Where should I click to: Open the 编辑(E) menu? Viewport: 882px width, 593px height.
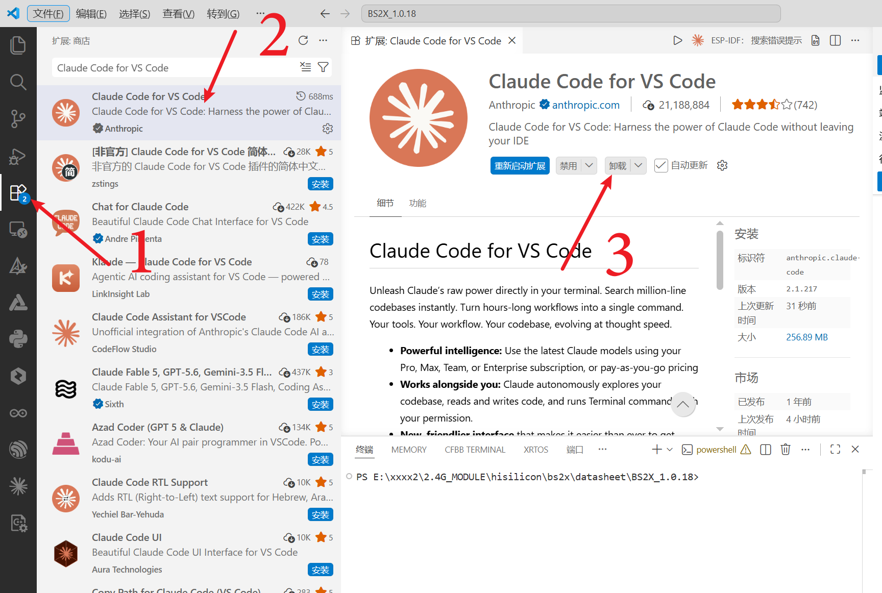91,14
